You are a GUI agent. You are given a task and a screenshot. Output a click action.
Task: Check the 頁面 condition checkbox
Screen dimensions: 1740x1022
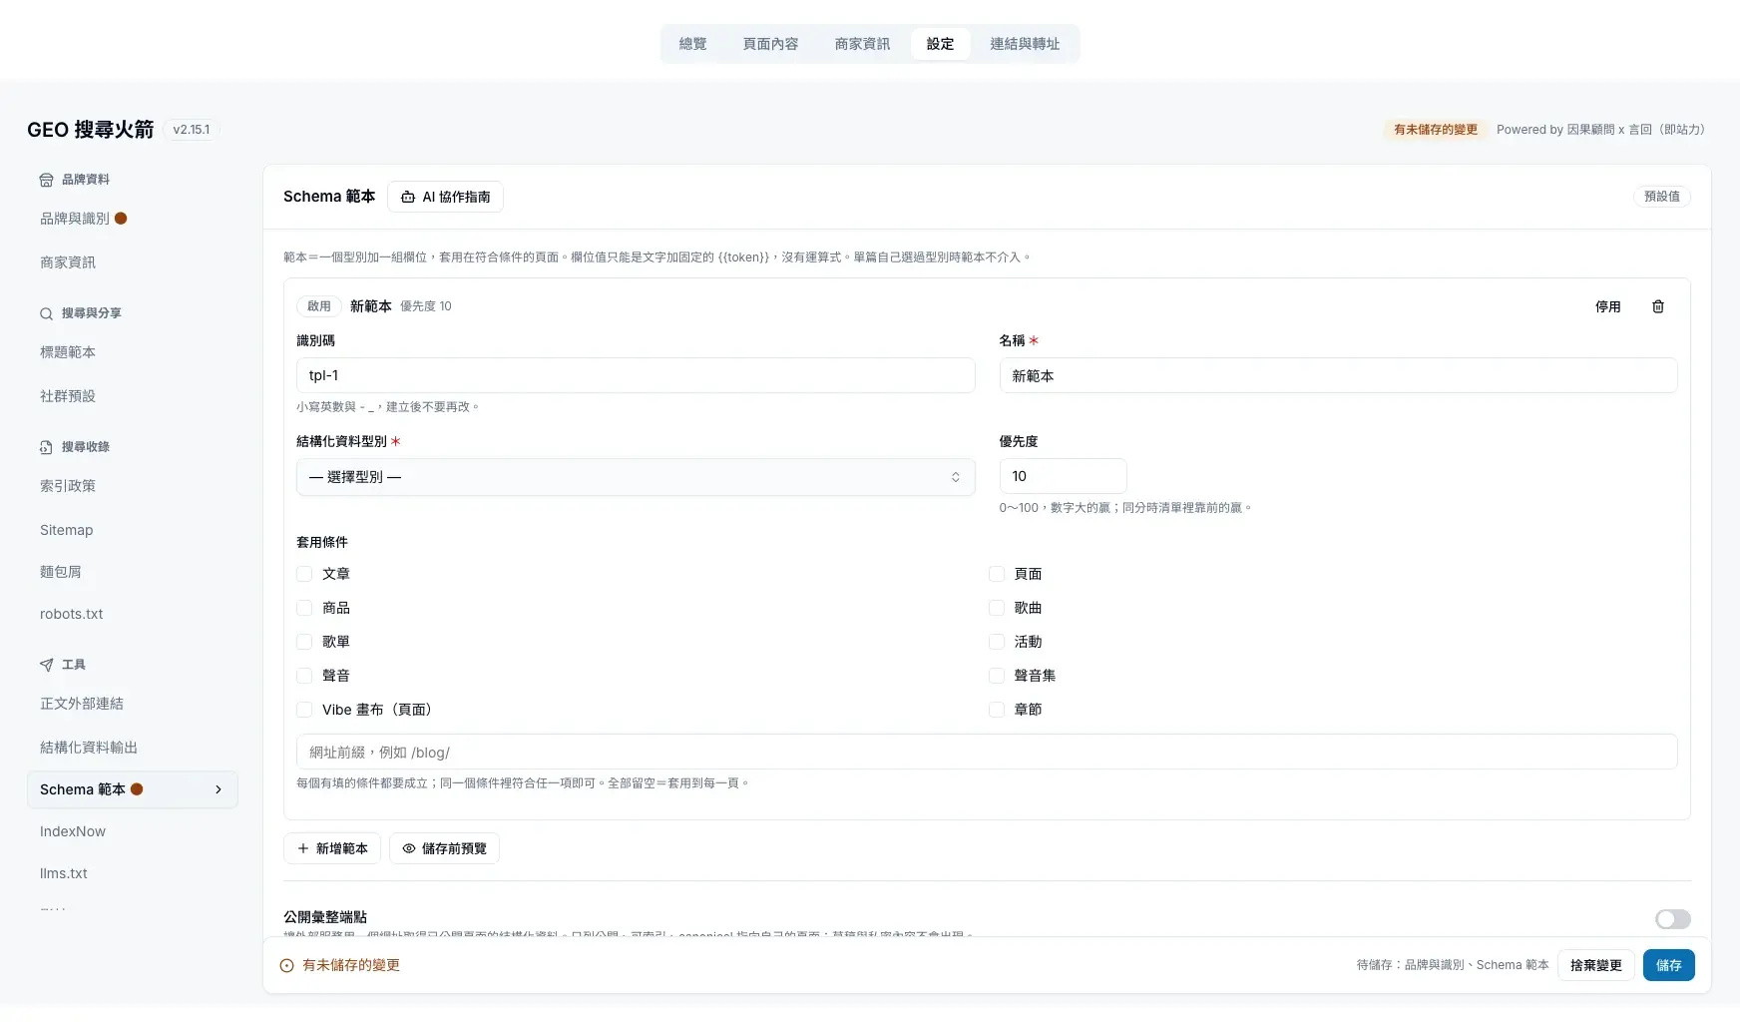click(x=996, y=574)
